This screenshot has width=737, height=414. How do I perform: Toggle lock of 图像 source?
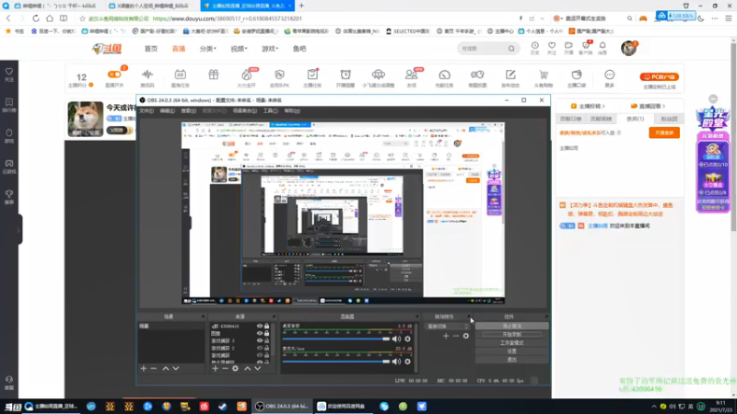point(266,333)
